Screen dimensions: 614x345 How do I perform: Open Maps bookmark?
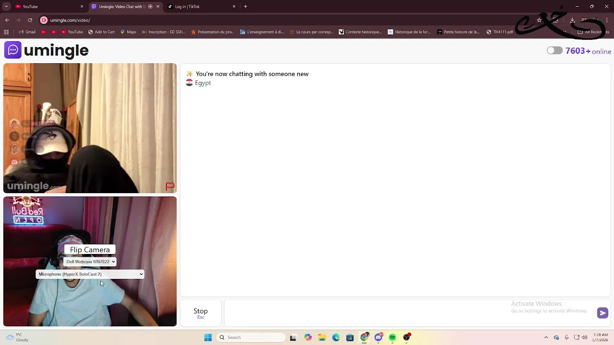click(128, 32)
